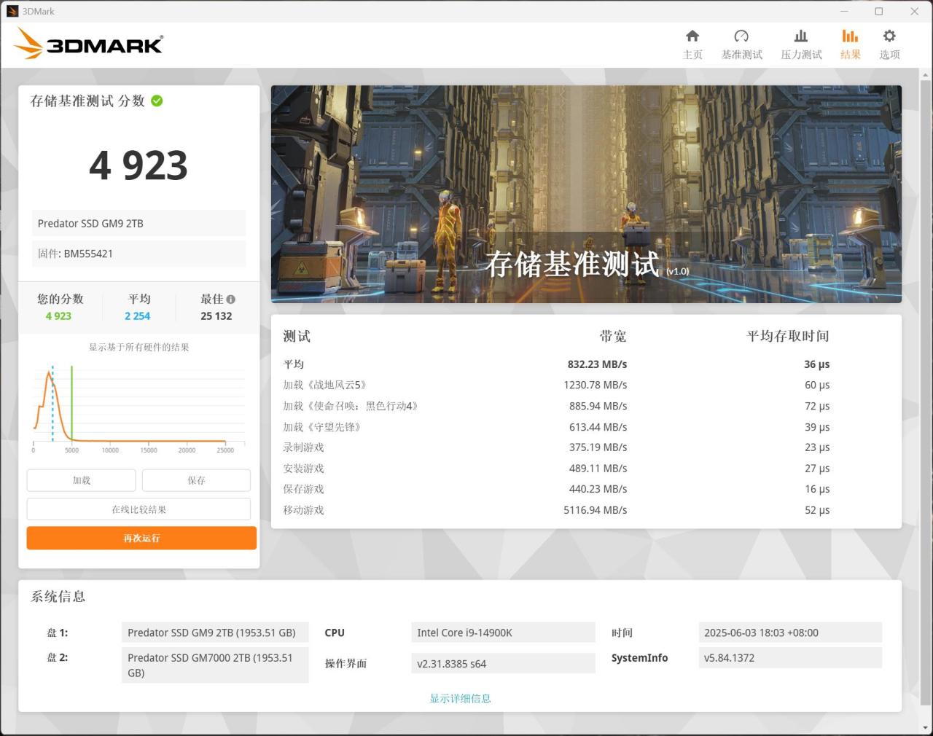
Task: Click the 72 μs access time value
Action: point(817,406)
